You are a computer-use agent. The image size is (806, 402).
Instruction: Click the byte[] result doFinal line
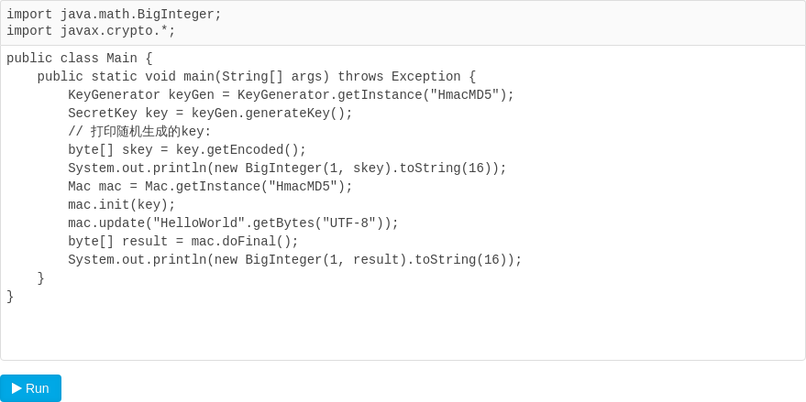pos(183,242)
